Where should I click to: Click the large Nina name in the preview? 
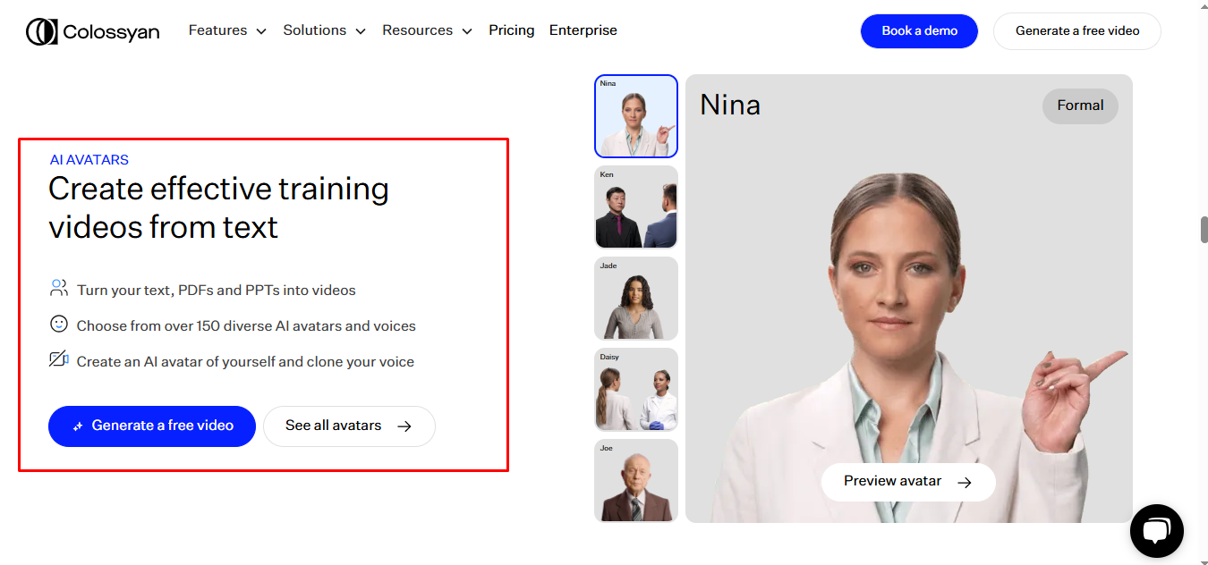730,105
